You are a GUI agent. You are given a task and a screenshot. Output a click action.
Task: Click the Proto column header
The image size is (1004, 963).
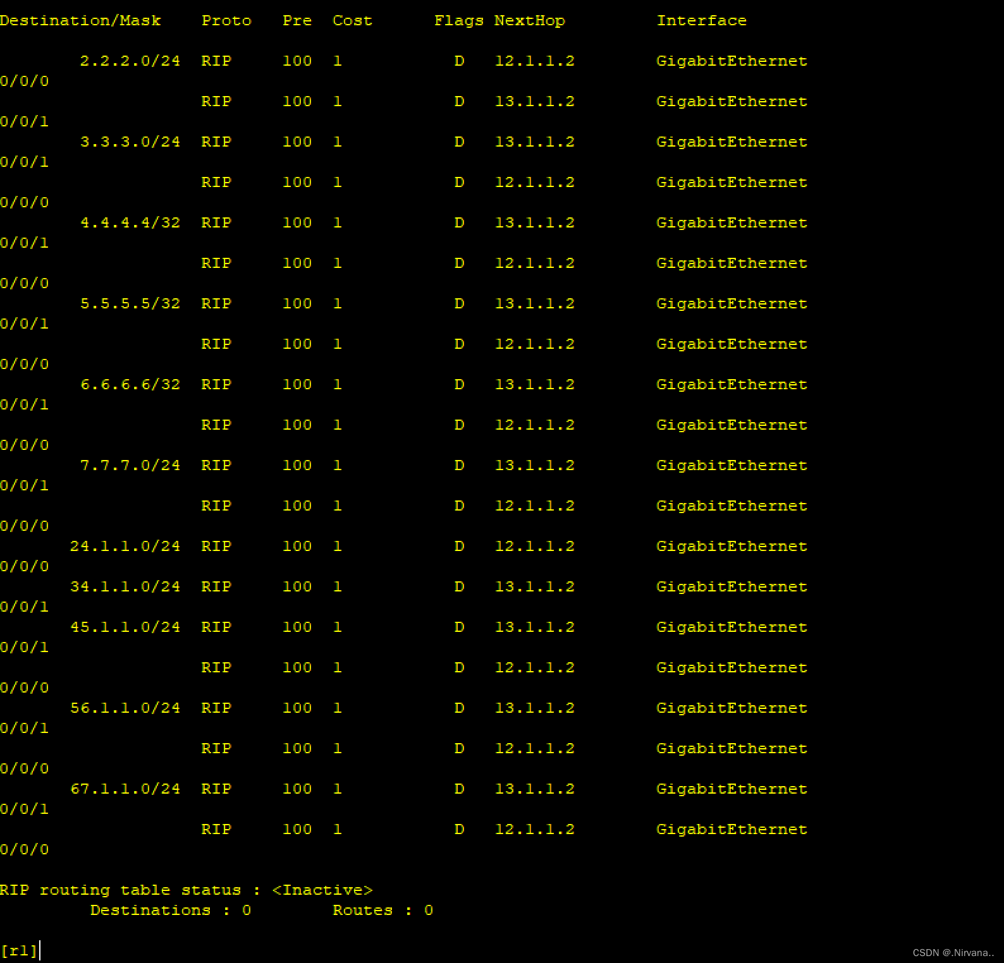226,21
